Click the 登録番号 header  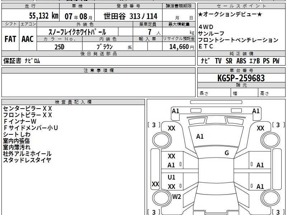click(x=128, y=6)
